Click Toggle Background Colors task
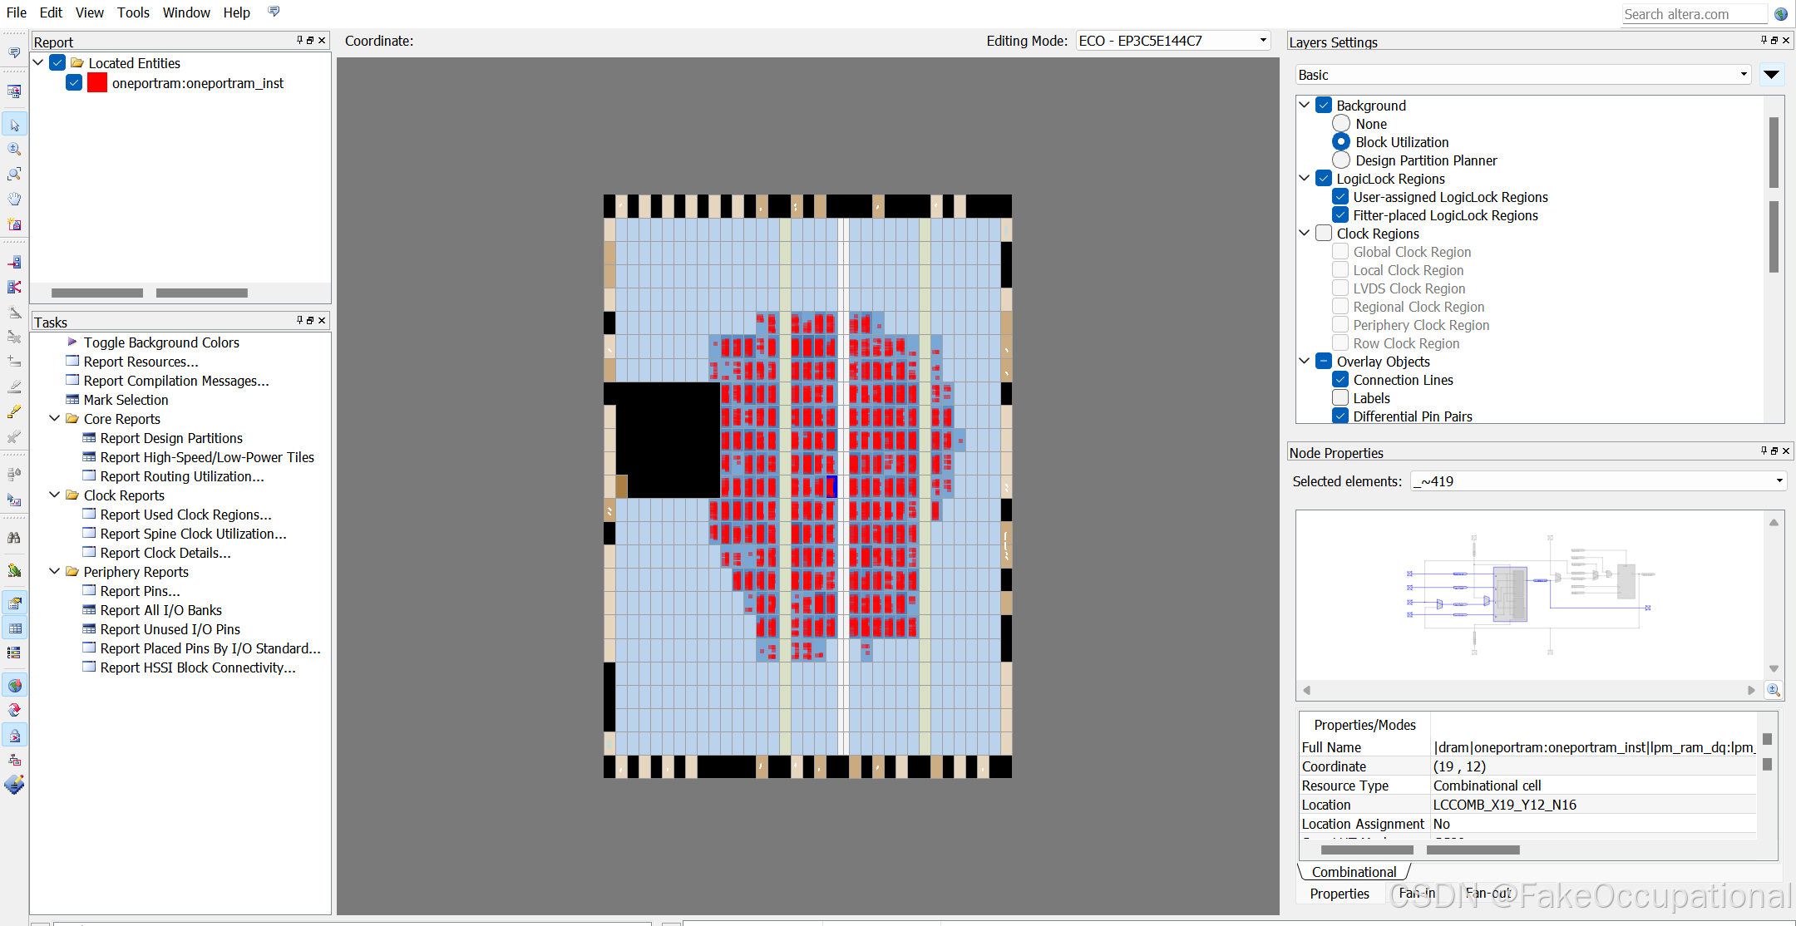The image size is (1796, 926). (x=161, y=342)
